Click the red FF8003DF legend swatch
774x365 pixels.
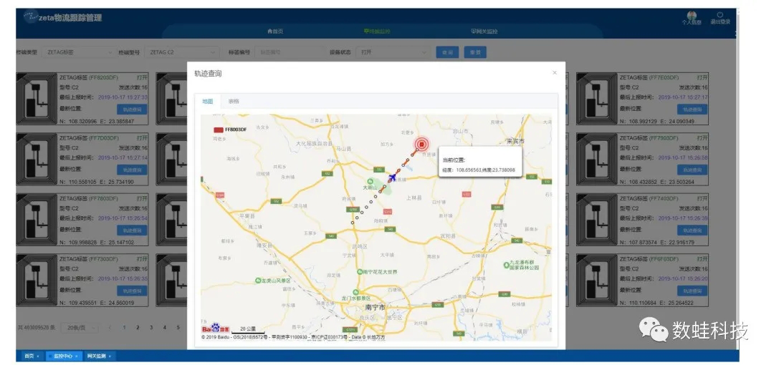click(x=218, y=130)
